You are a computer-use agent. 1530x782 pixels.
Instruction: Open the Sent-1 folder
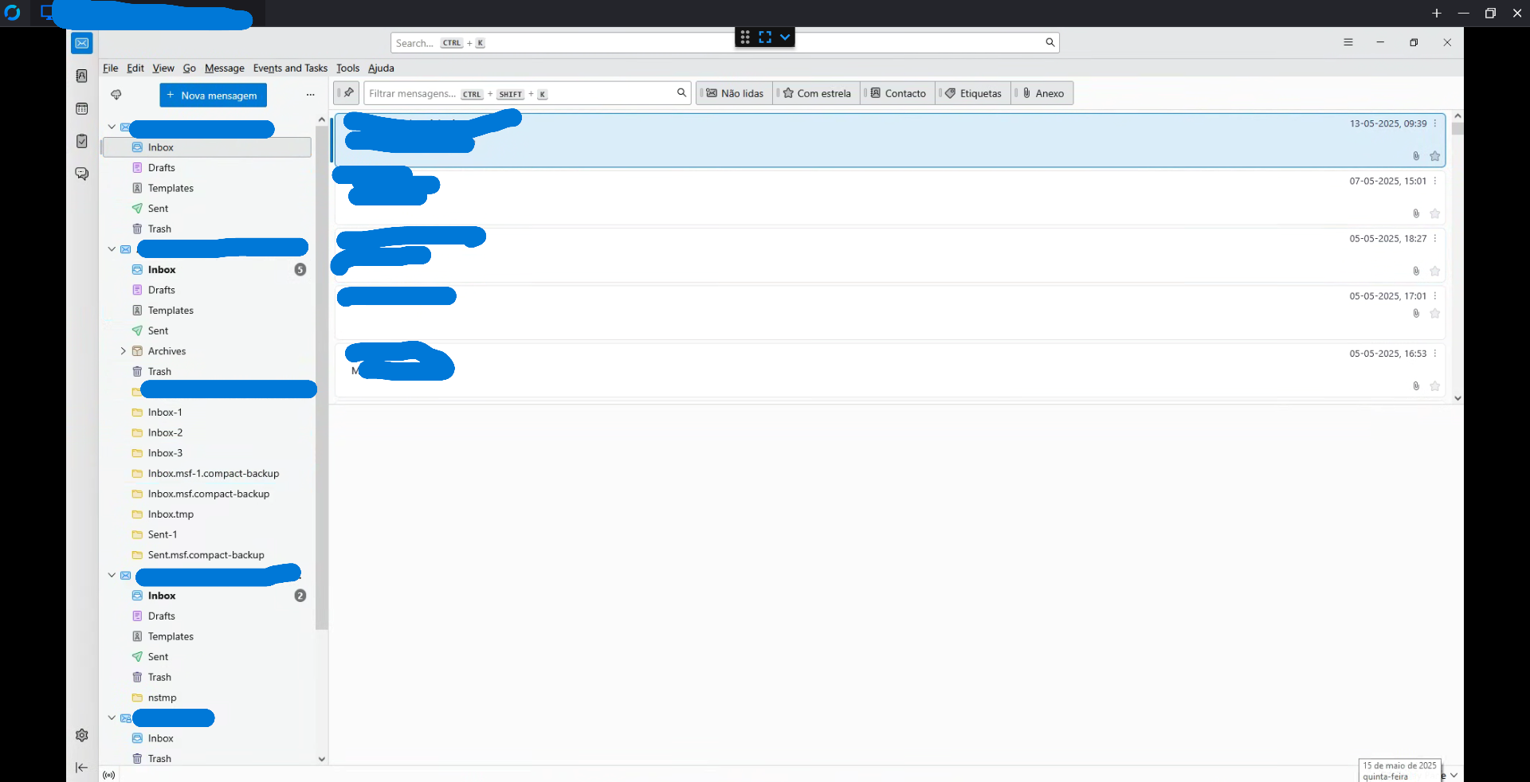pos(207,535)
